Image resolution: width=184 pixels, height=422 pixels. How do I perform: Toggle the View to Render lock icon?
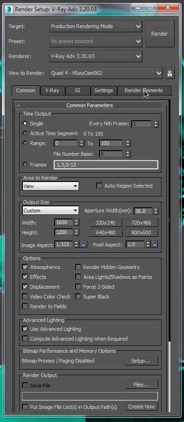pyautogui.click(x=170, y=73)
